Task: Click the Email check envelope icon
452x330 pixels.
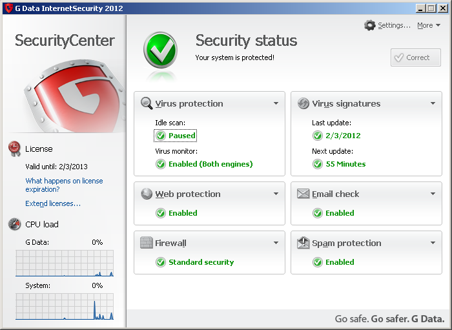Action: click(x=303, y=194)
